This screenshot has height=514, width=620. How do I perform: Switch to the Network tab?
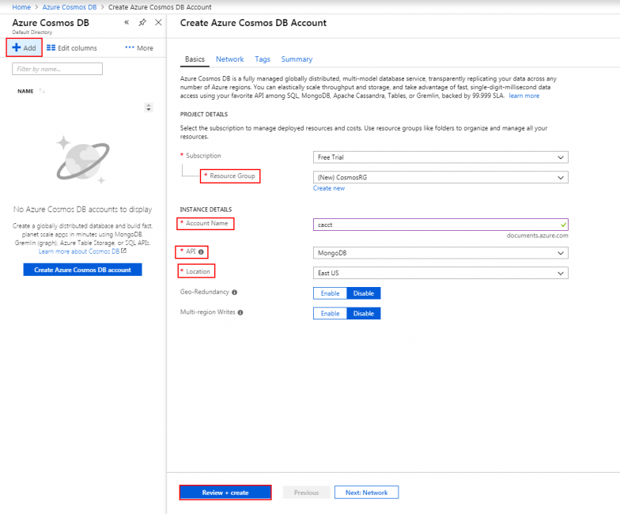(229, 59)
